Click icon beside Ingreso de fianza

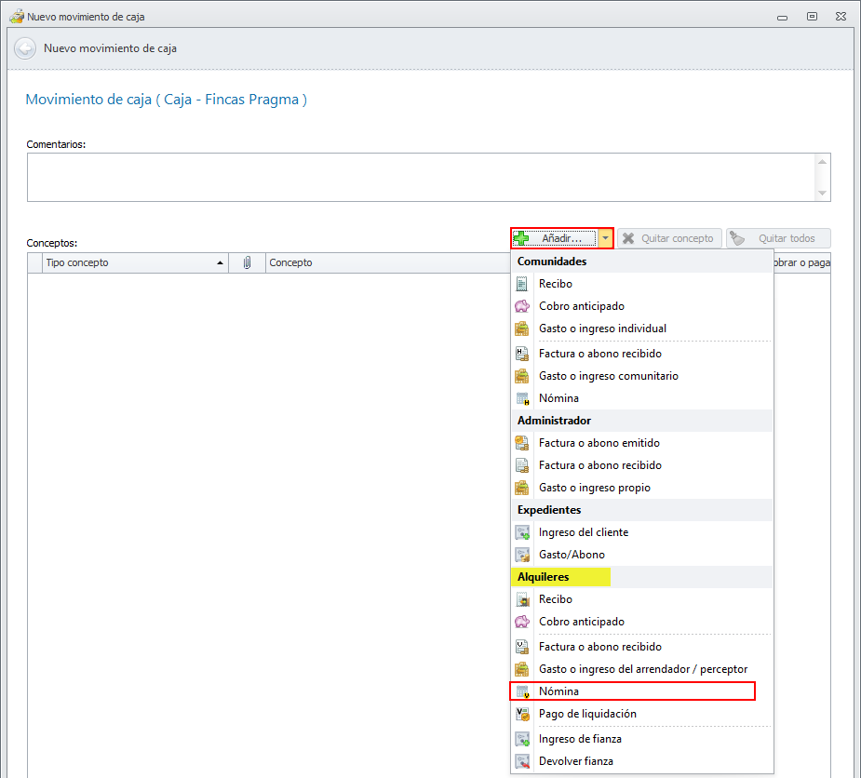pyautogui.click(x=522, y=739)
